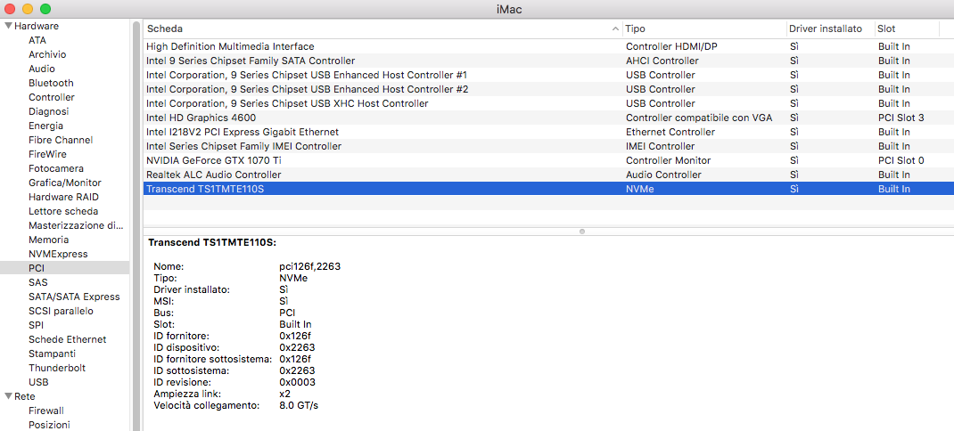Sort by Driver installato column header
The image size is (954, 431).
coord(825,28)
